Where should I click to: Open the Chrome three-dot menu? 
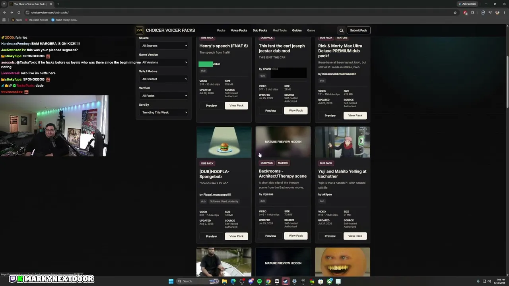click(504, 12)
